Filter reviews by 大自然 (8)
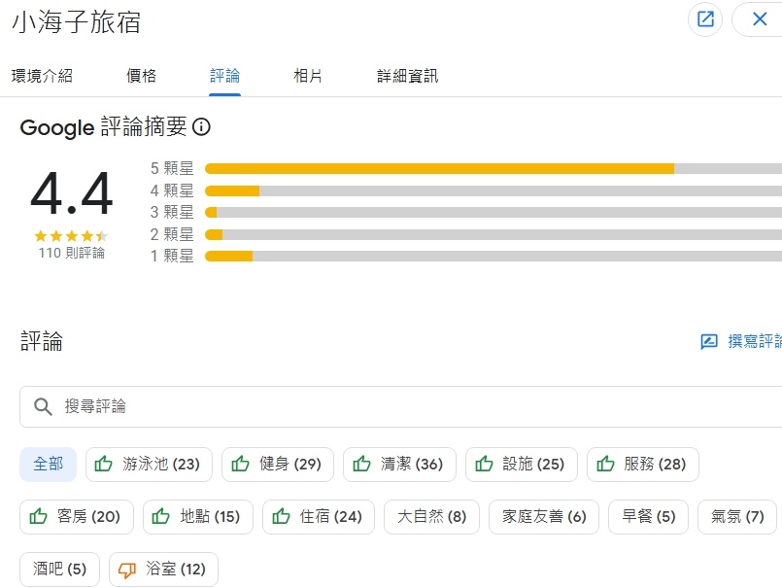 [x=431, y=517]
